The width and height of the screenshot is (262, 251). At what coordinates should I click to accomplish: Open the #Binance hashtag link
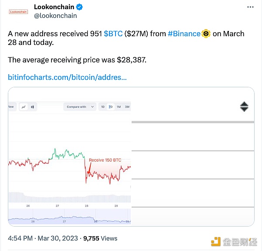click(184, 34)
